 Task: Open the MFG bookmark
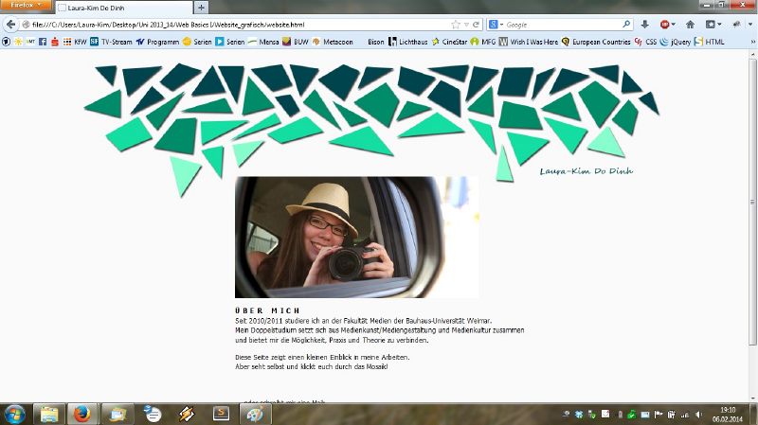click(483, 42)
